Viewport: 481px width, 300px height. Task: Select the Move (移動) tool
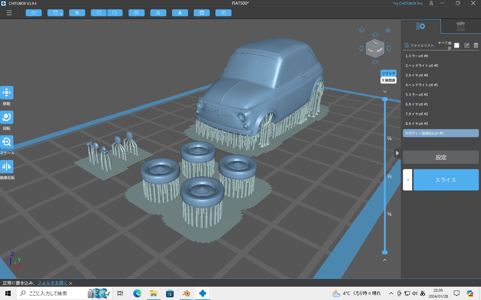pyautogui.click(x=7, y=93)
